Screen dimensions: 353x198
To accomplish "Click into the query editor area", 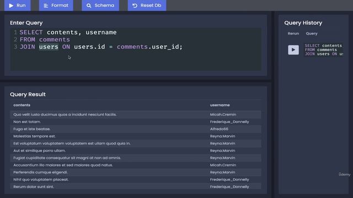I will click(136, 49).
